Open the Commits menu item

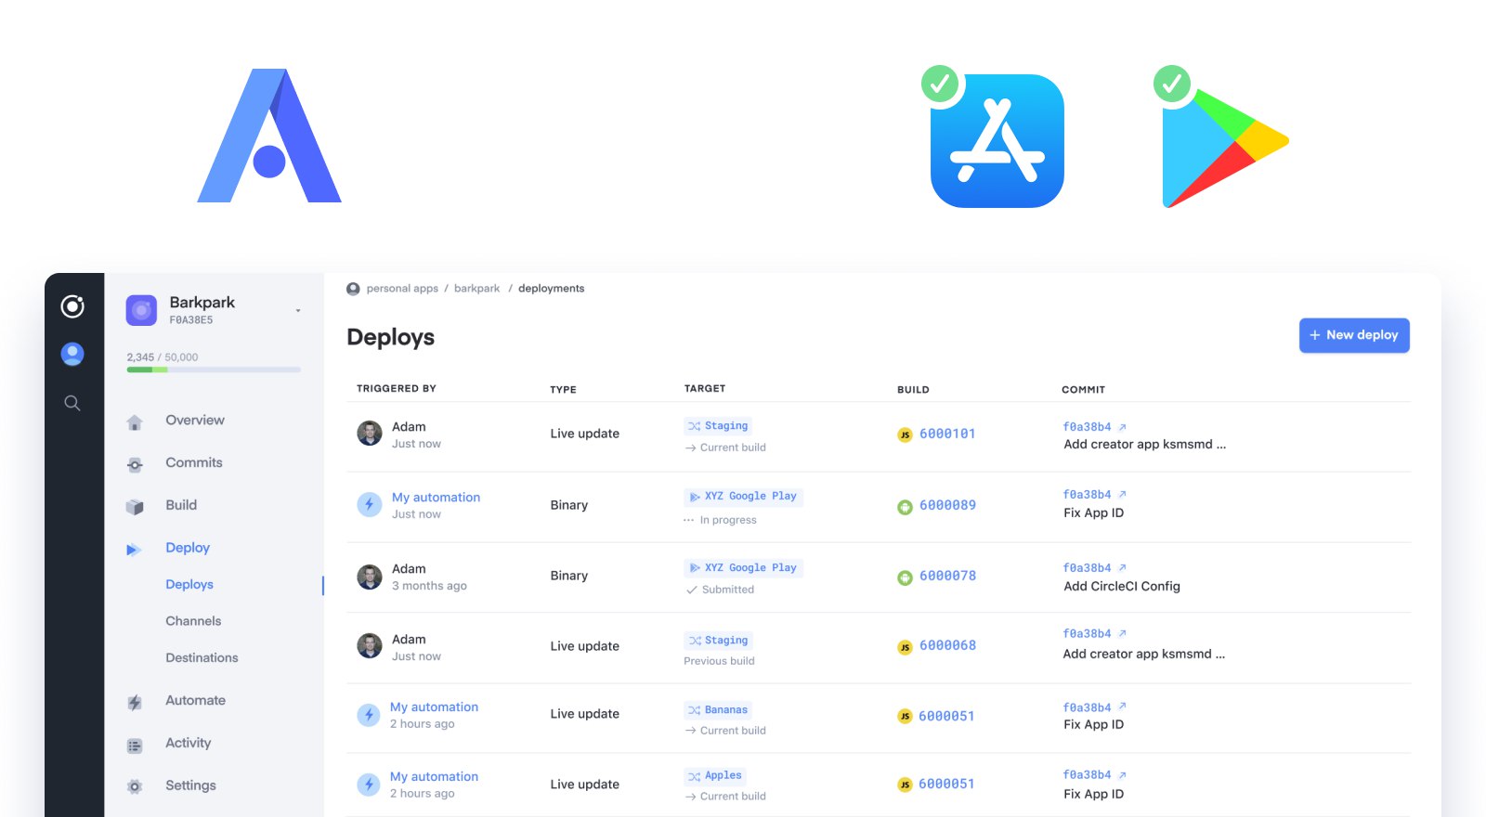[x=194, y=462]
